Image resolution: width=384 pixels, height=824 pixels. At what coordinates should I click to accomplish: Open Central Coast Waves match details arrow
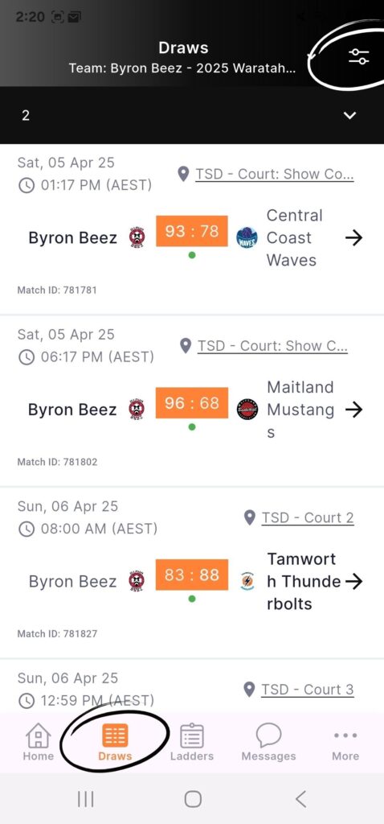[354, 238]
